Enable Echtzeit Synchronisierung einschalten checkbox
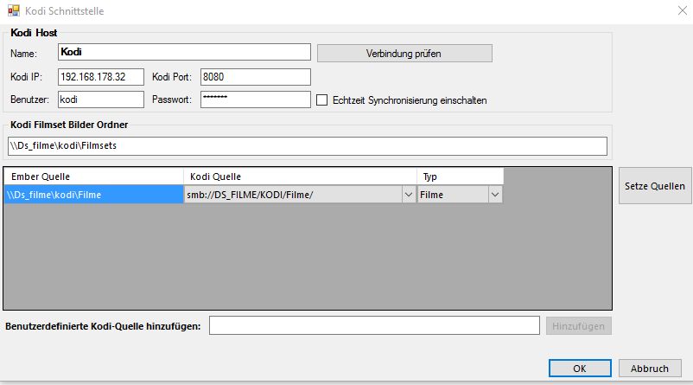693x385 pixels. pos(322,100)
